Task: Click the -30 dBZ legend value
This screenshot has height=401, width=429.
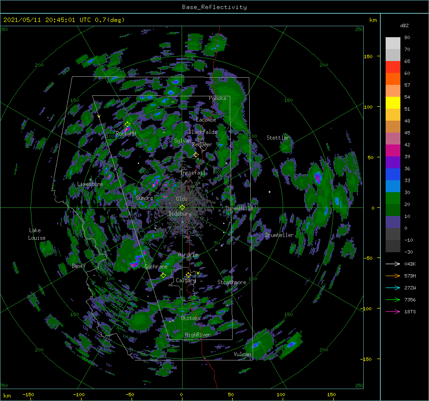Action: point(409,252)
